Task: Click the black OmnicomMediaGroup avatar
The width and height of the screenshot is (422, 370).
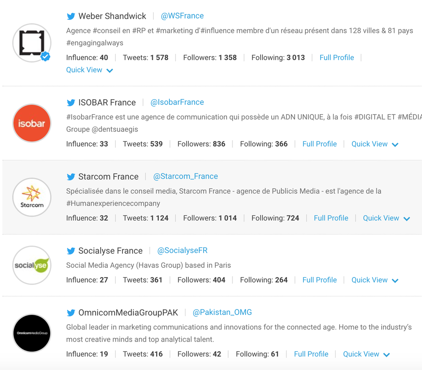Action: click(x=32, y=333)
